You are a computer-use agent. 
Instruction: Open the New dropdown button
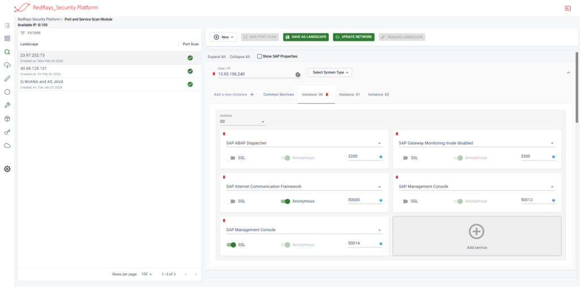(x=223, y=37)
